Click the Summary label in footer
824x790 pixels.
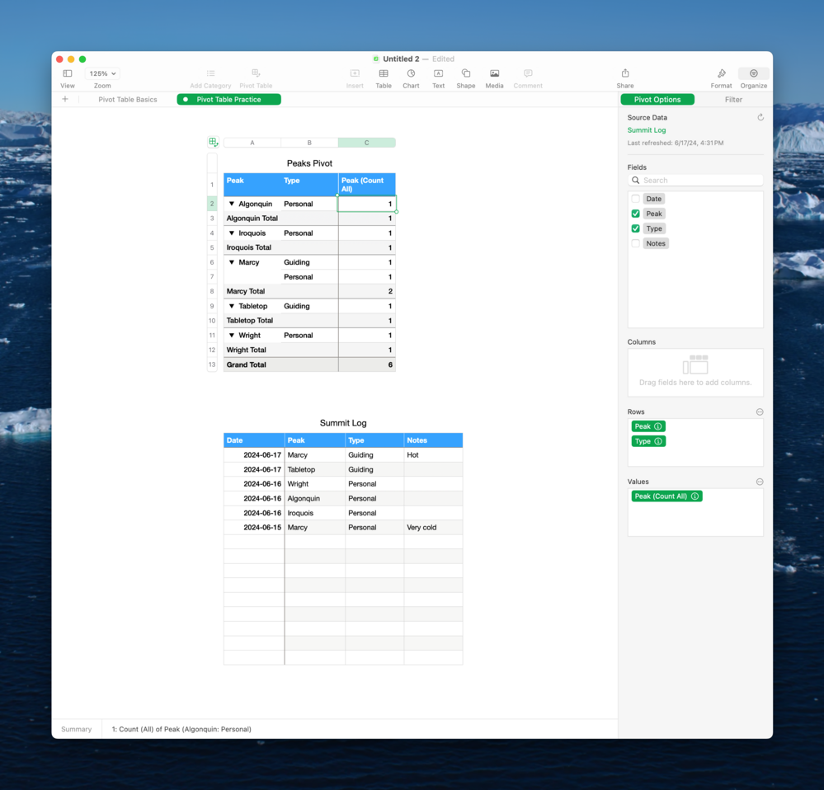click(76, 729)
